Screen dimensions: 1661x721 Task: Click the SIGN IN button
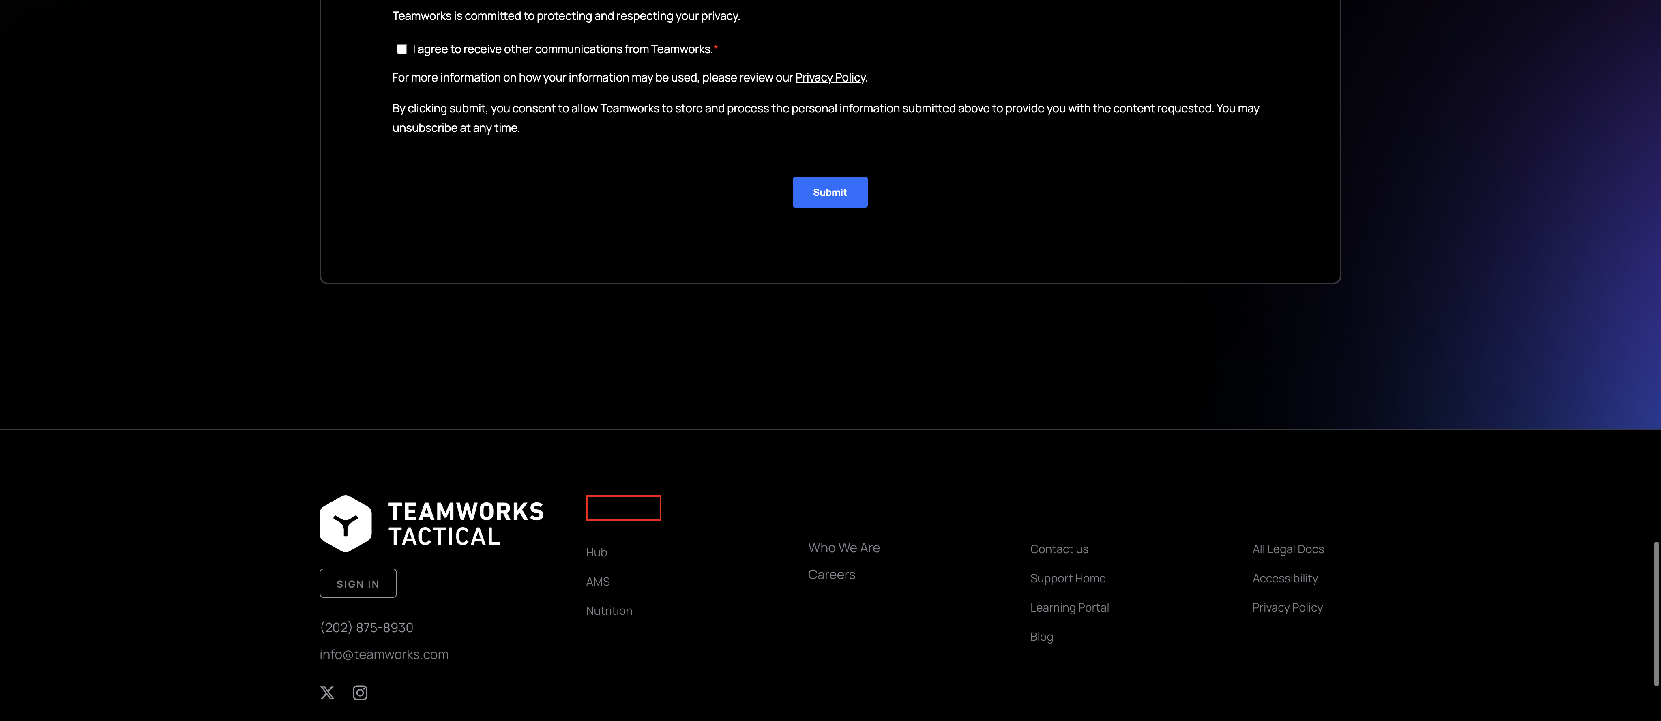click(358, 583)
